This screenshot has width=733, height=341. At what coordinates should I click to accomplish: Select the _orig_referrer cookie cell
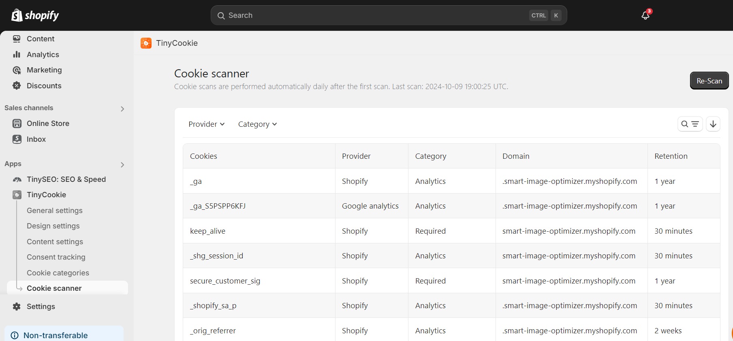click(x=259, y=330)
